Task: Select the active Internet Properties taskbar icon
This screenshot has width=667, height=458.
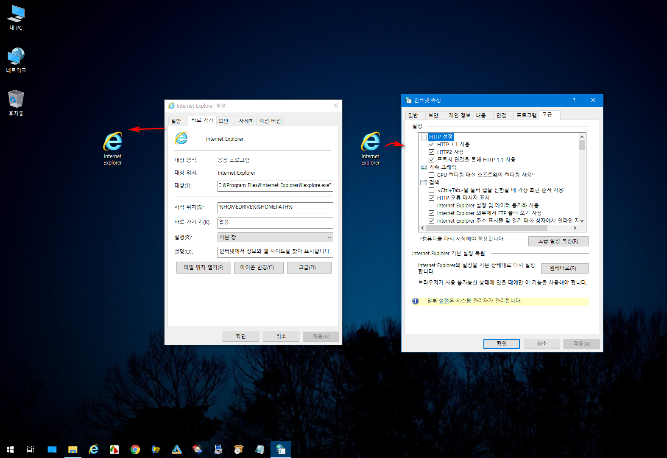Action: 281,449
